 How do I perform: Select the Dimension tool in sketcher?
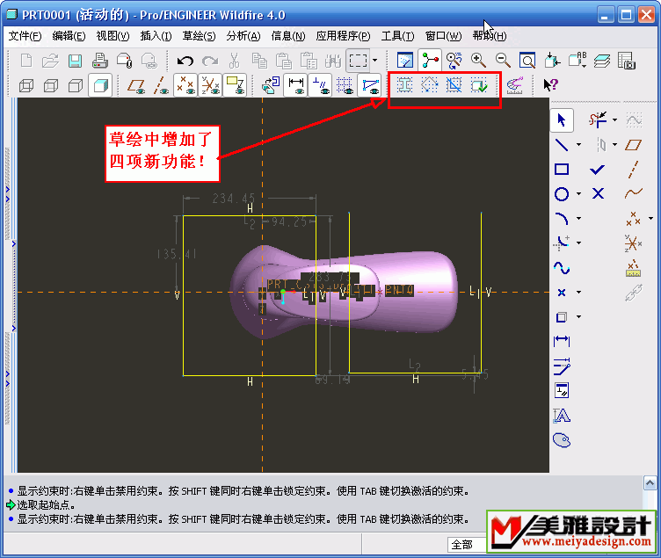coord(562,341)
